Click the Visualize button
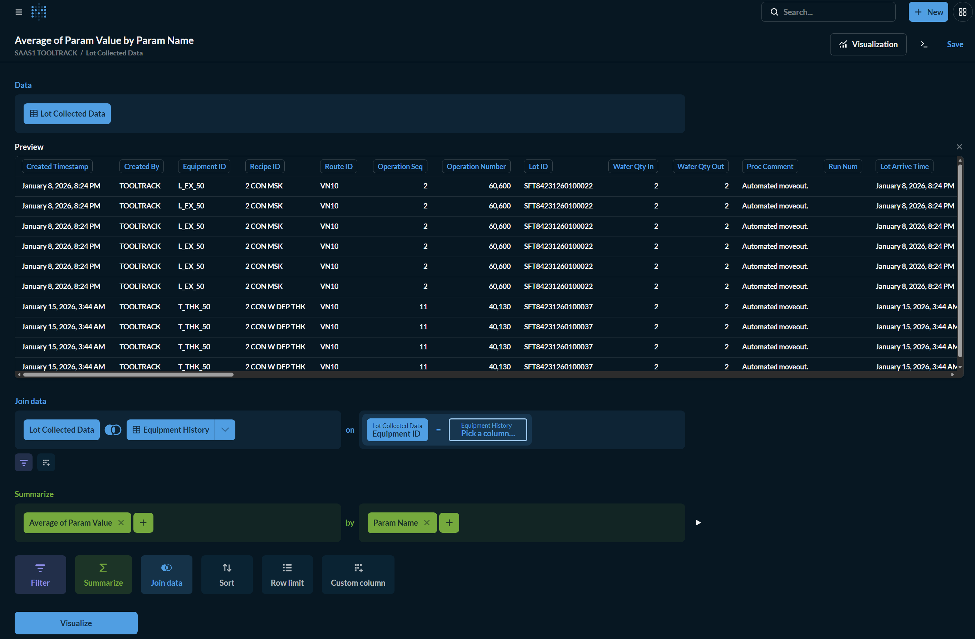Viewport: 975px width, 639px height. coord(76,623)
